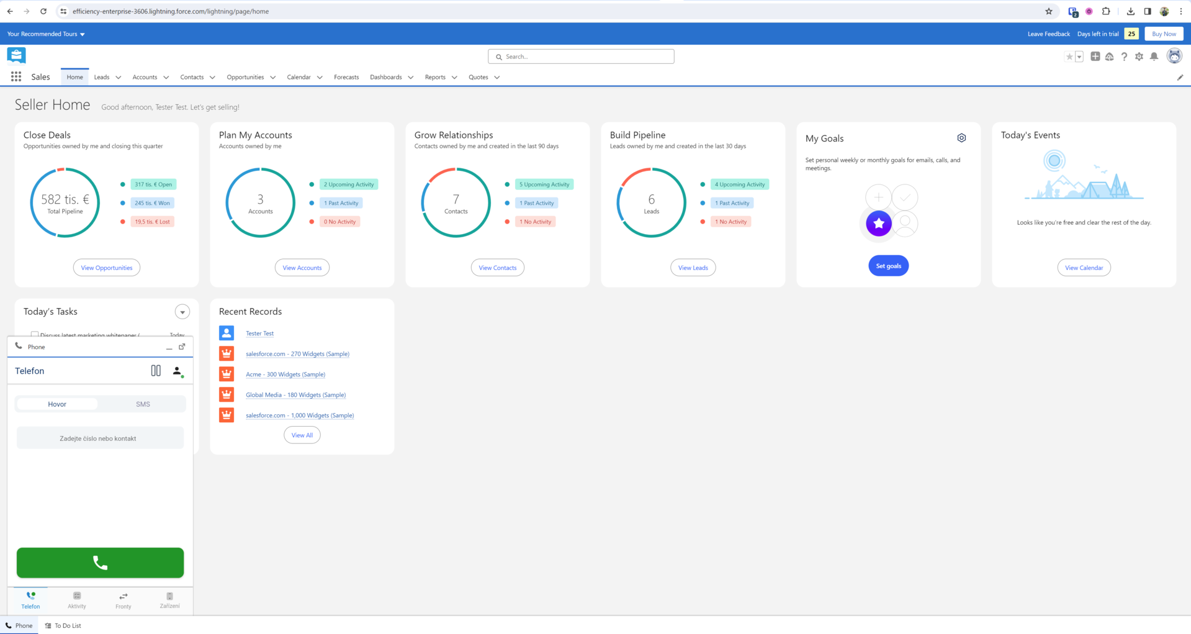Click the Setup gear icon

coord(1139,57)
